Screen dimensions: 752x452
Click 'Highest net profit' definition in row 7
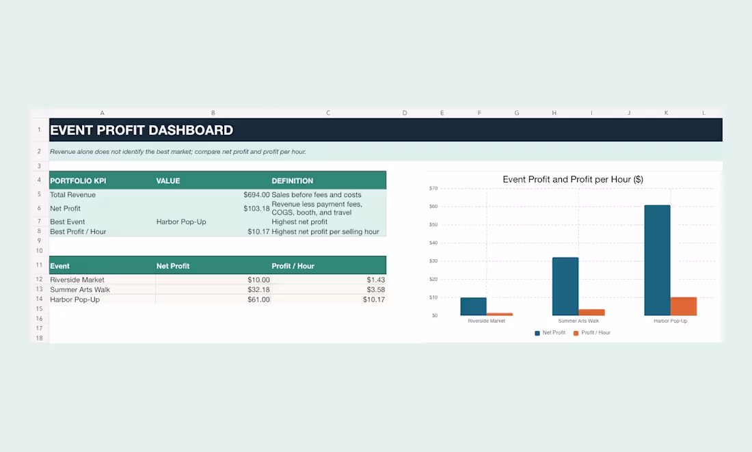click(x=329, y=222)
